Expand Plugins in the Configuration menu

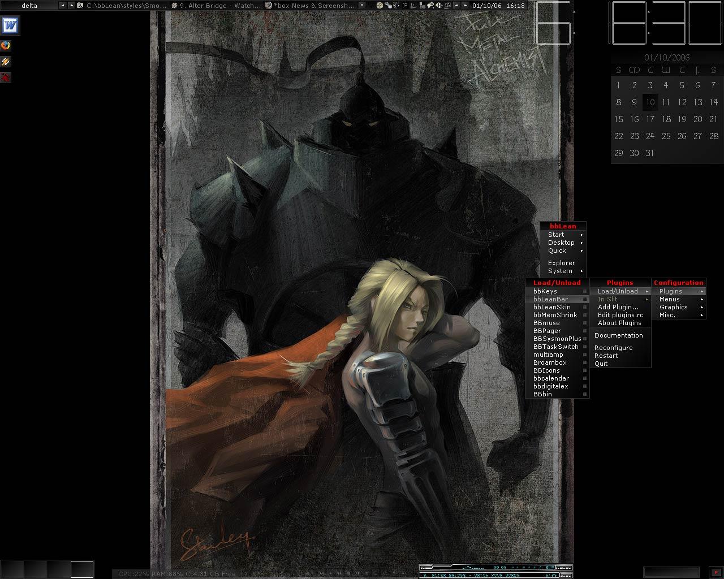pyautogui.click(x=679, y=291)
